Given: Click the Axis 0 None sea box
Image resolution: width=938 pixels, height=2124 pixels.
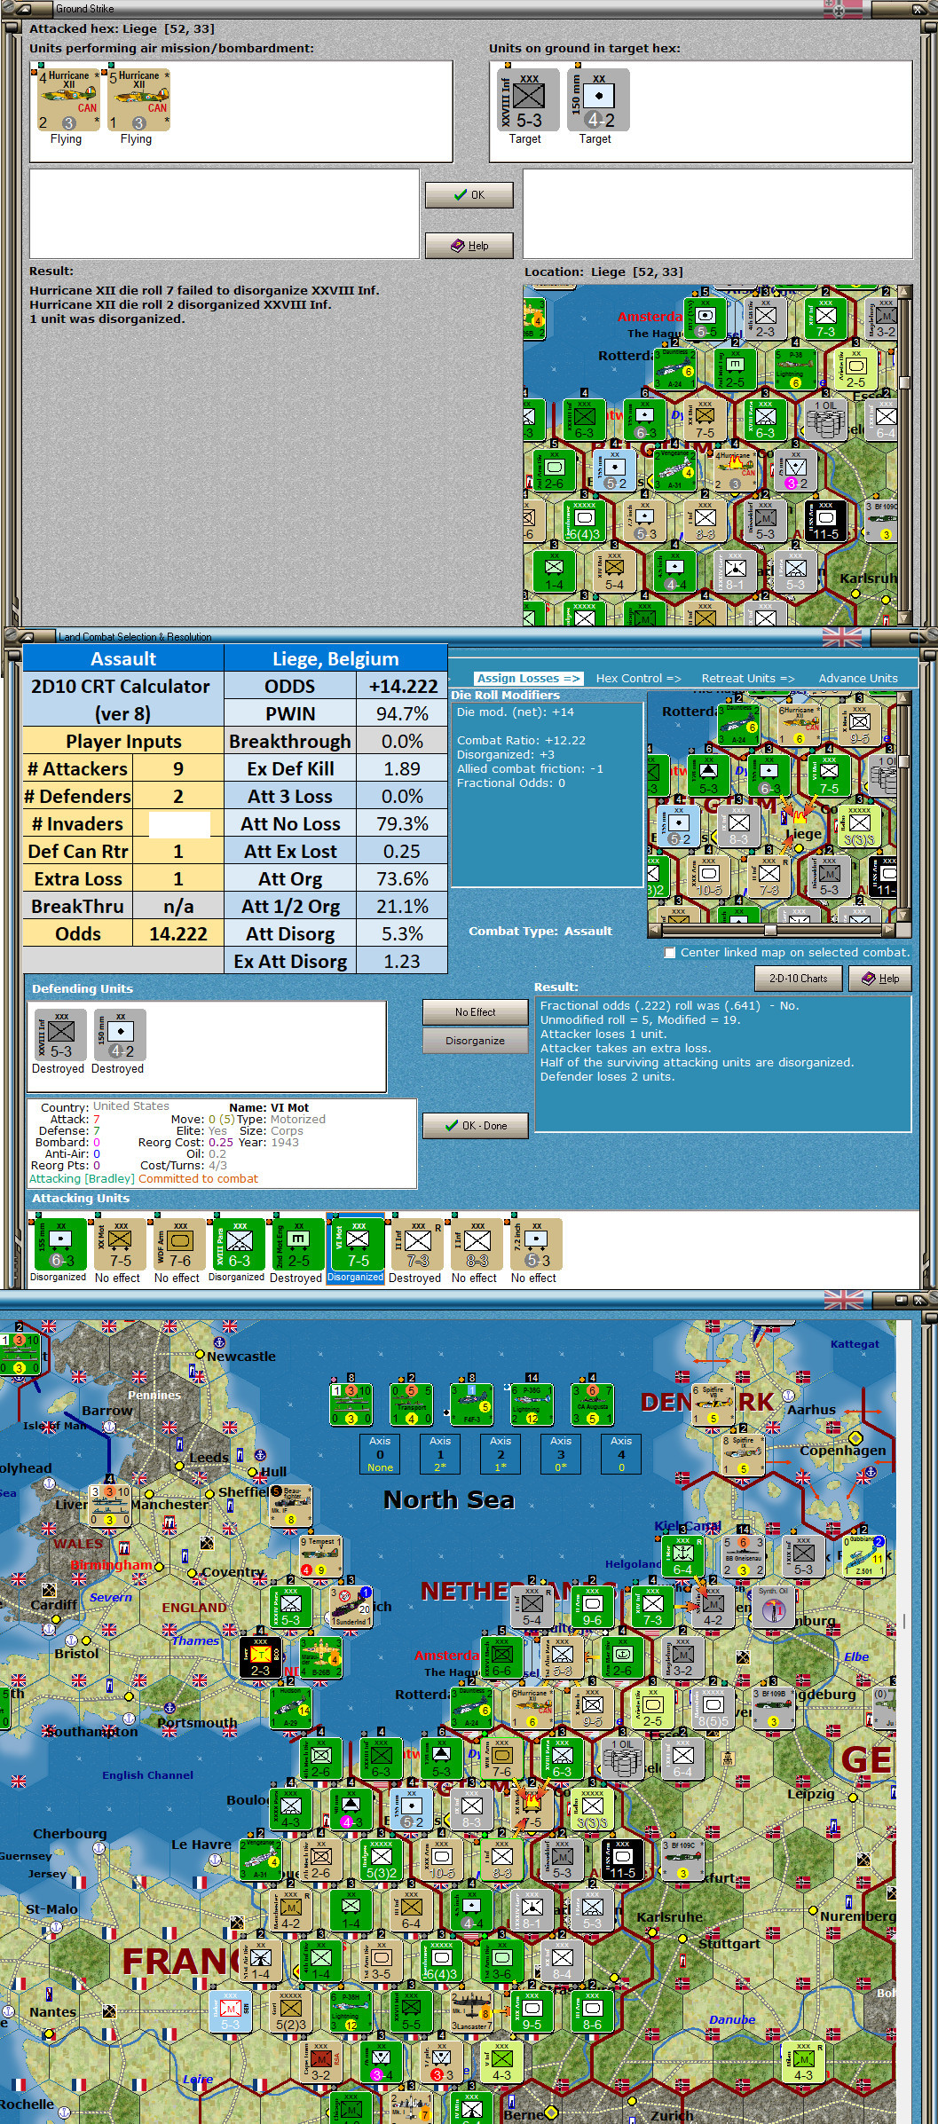Looking at the screenshot, I should pos(380,1454).
